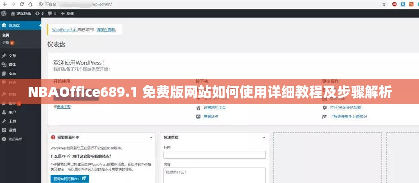This screenshot has height=183, width=419.
Task: Click the 什么是PHP？为什么它影响我的站点? text
Action: coord(81,156)
